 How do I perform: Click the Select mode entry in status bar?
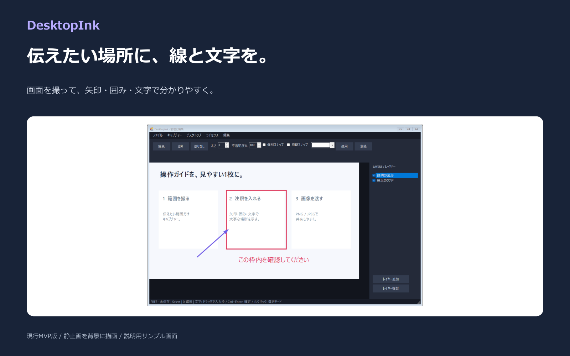176,302
